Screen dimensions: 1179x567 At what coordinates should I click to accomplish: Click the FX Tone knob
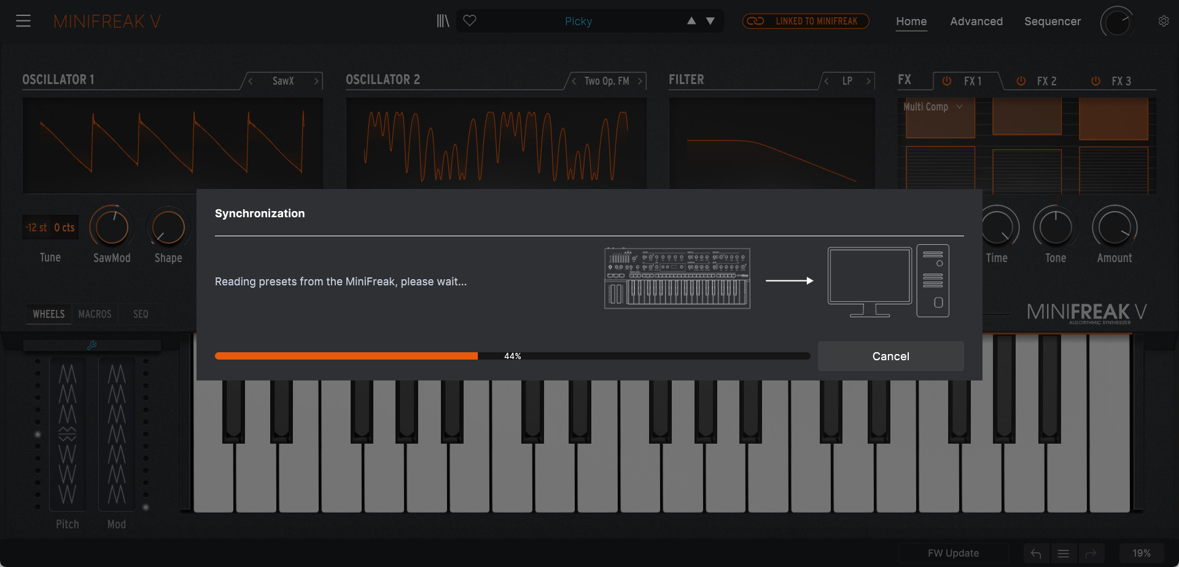[x=1056, y=228]
